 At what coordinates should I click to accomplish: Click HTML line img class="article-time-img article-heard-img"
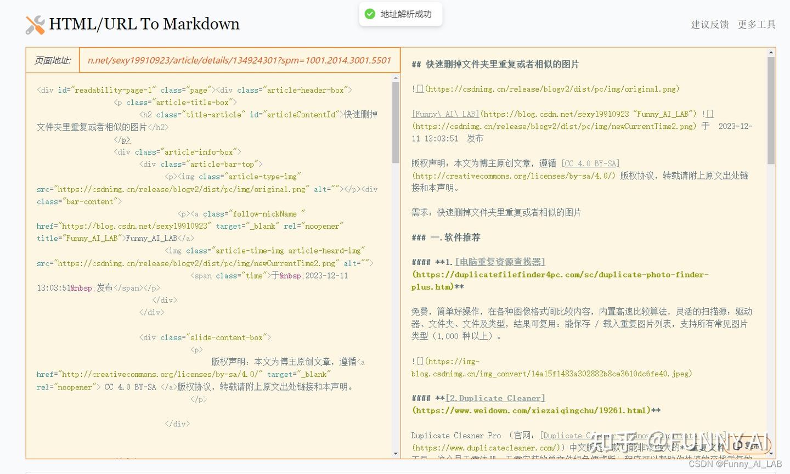[x=265, y=251]
